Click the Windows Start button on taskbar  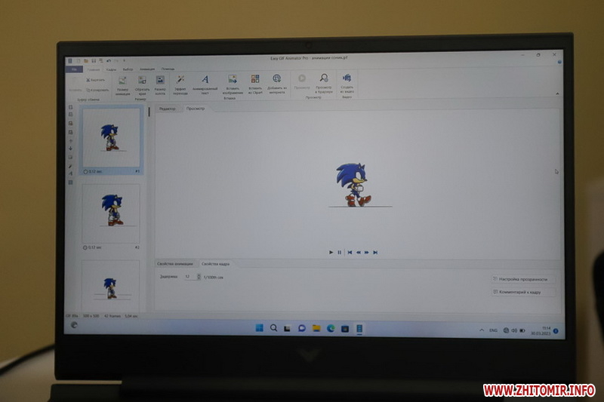pyautogui.click(x=259, y=328)
